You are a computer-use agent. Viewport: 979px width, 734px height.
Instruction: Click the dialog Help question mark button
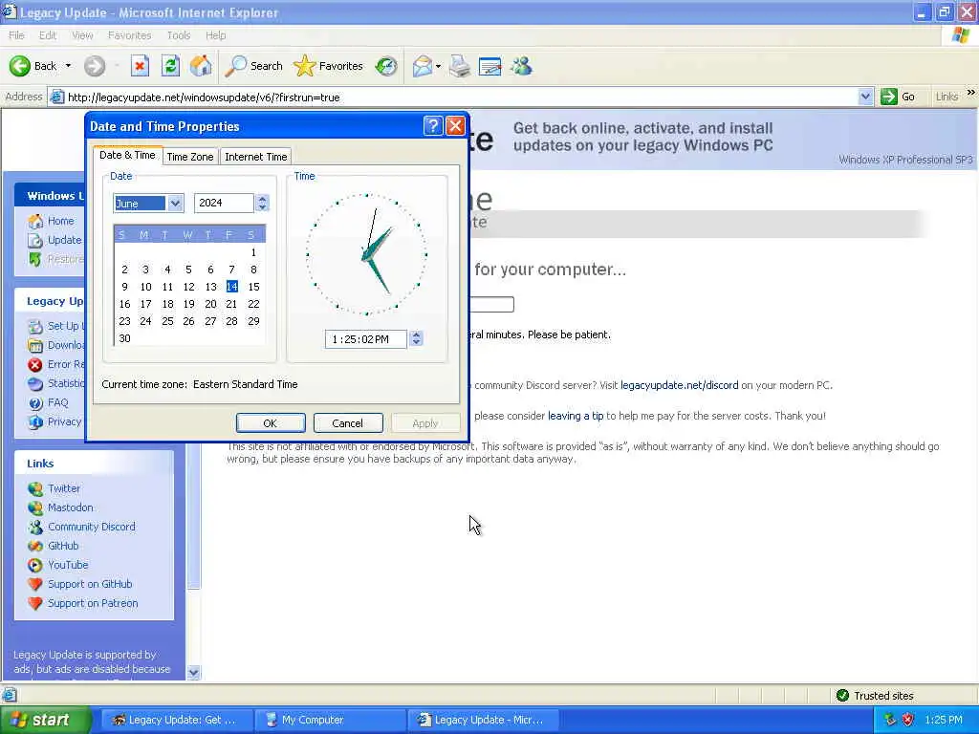click(x=433, y=126)
